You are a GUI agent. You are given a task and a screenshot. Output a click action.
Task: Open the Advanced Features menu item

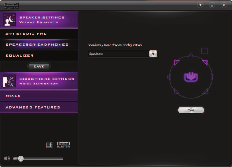39,107
